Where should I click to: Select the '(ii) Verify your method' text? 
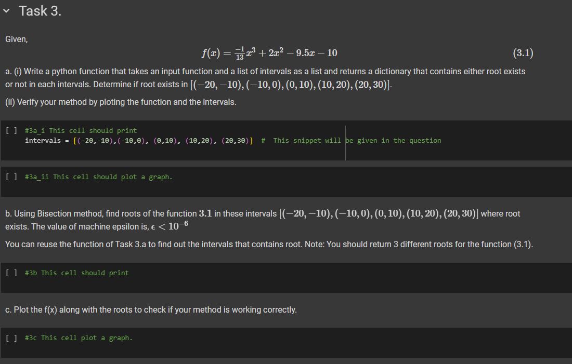point(121,102)
